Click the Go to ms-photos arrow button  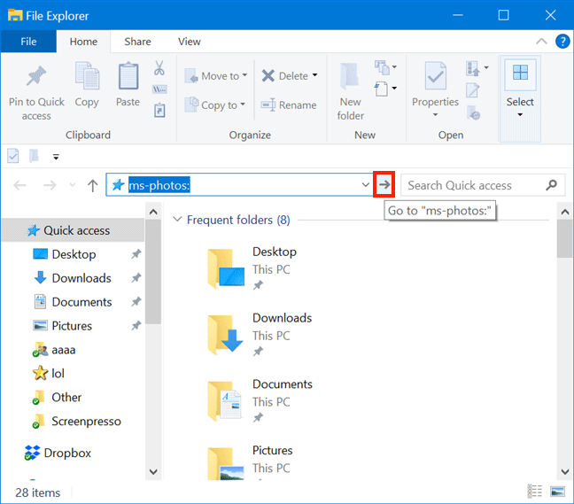tap(384, 185)
